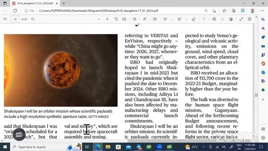Open the Favorites list
The width and height of the screenshot is (268, 151).
coord(224,10)
